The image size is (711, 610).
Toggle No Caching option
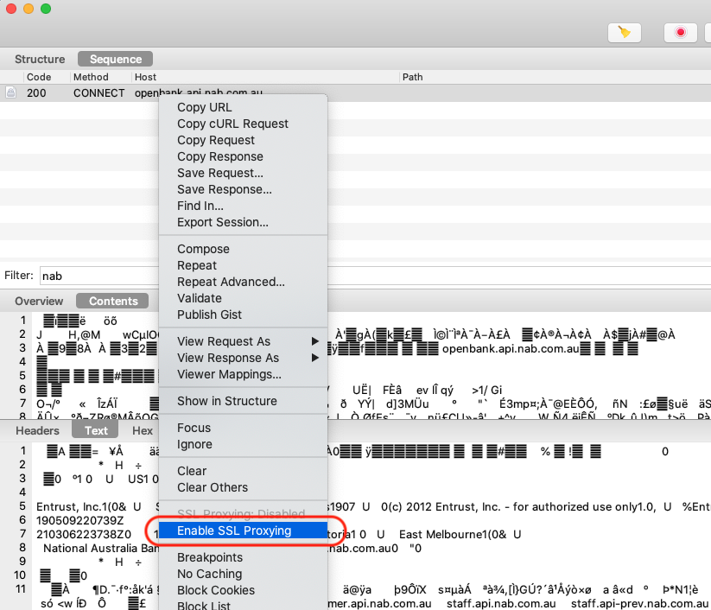[209, 574]
